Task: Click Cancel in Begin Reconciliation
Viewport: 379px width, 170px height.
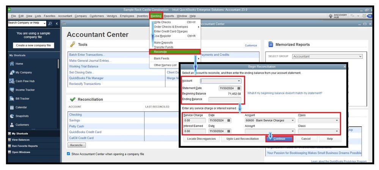Action: pyautogui.click(x=306, y=139)
